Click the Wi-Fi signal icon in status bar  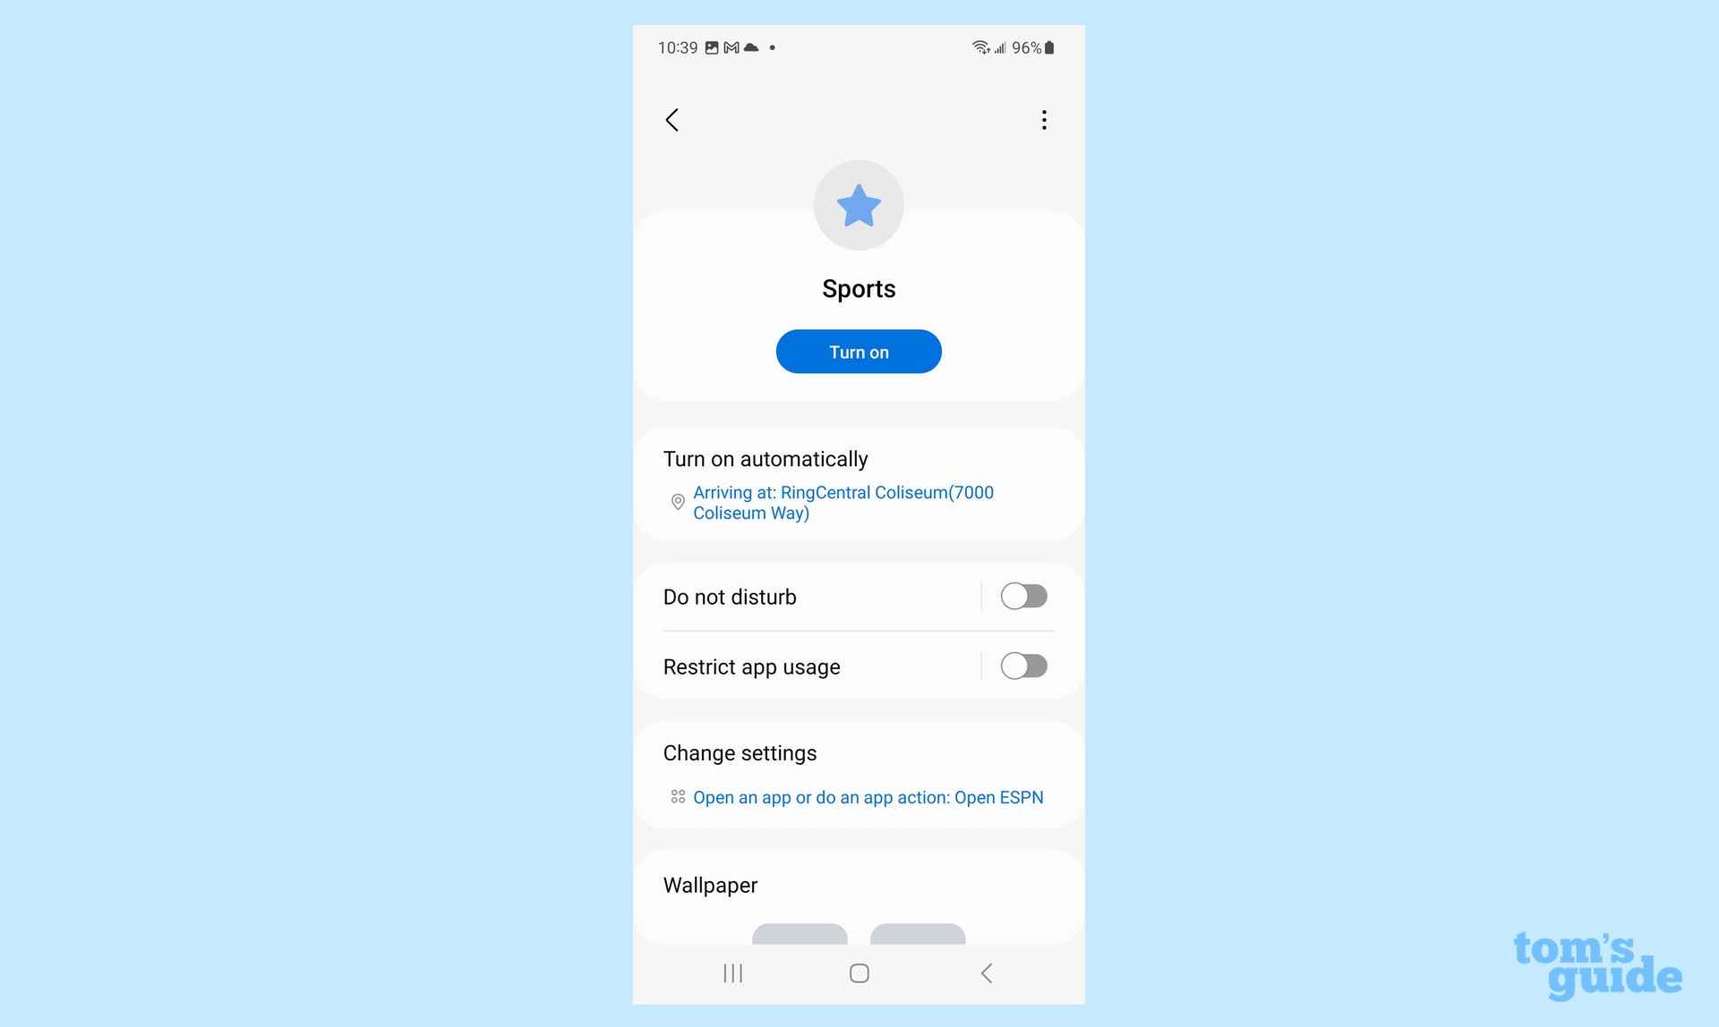point(978,47)
